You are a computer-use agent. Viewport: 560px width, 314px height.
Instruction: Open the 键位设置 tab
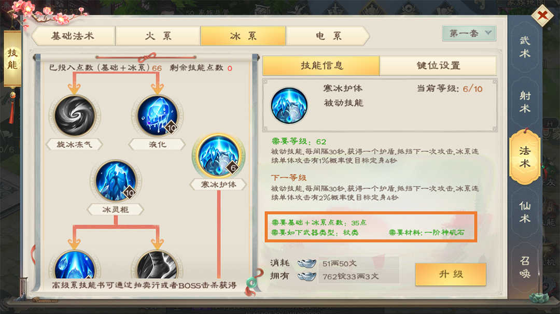pyautogui.click(x=438, y=65)
